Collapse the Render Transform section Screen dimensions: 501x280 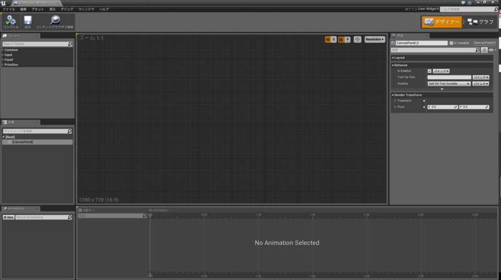tap(393, 95)
